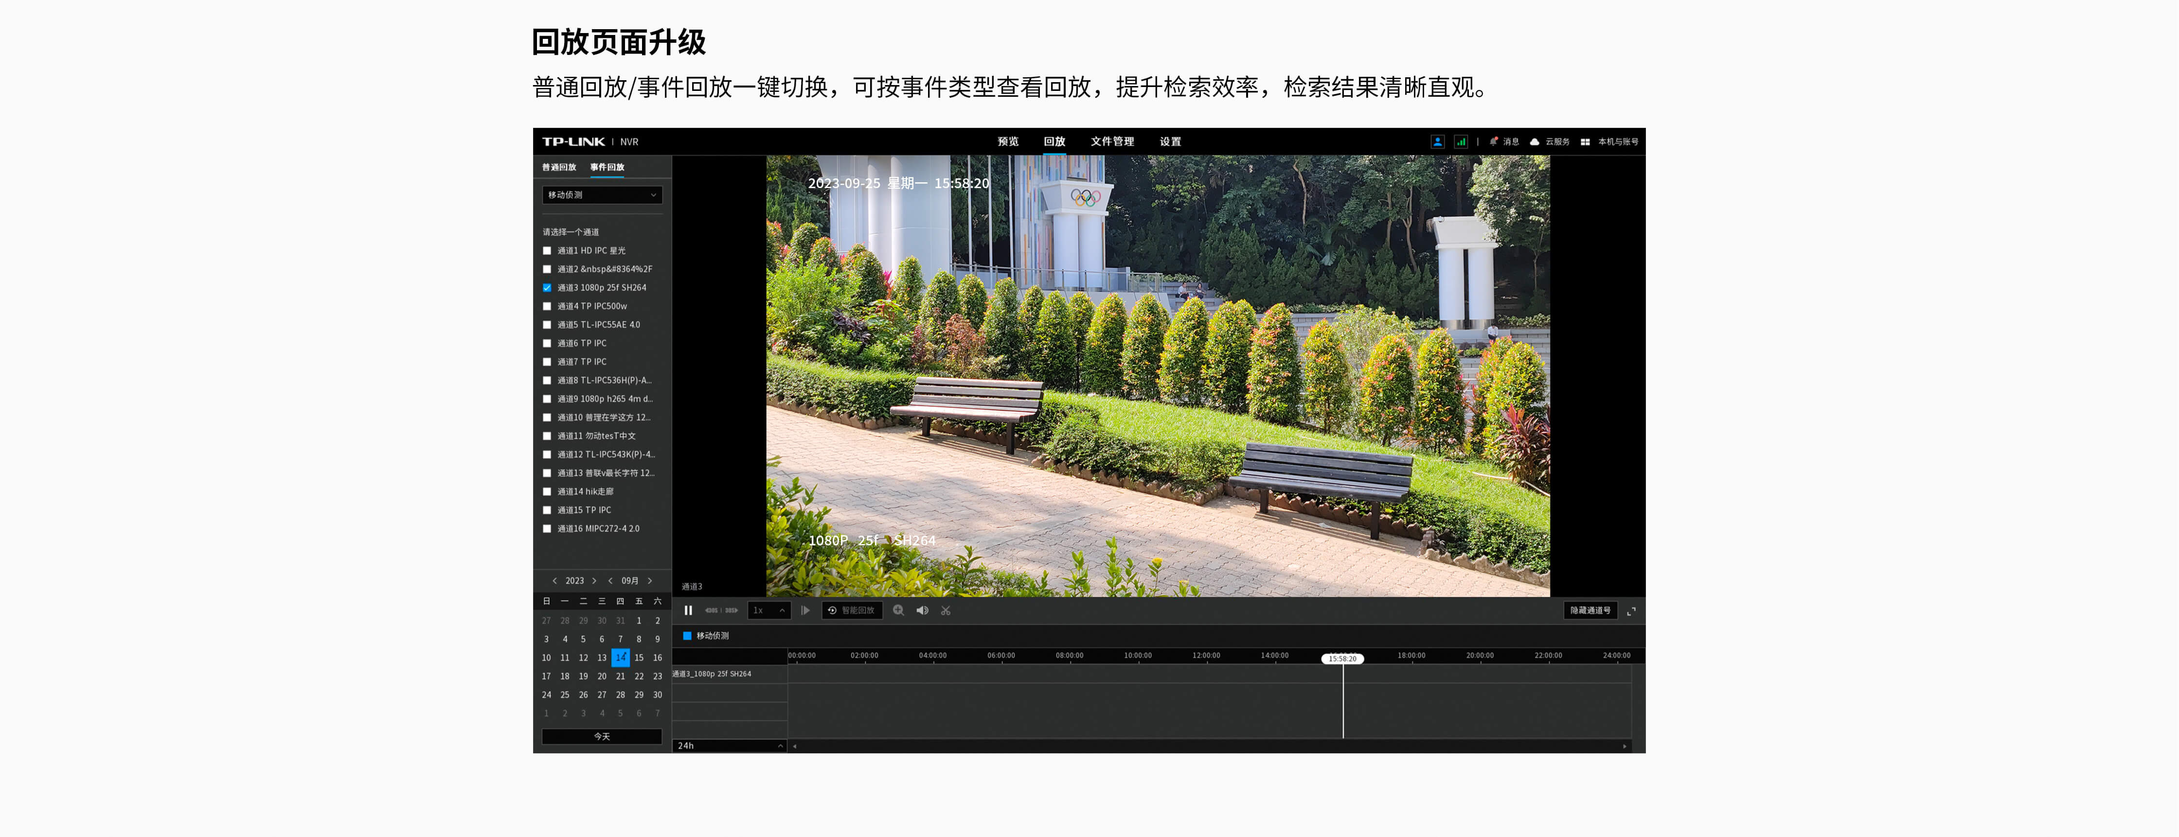
Task: Click the 隐藏通道号 button
Action: click(x=1590, y=610)
